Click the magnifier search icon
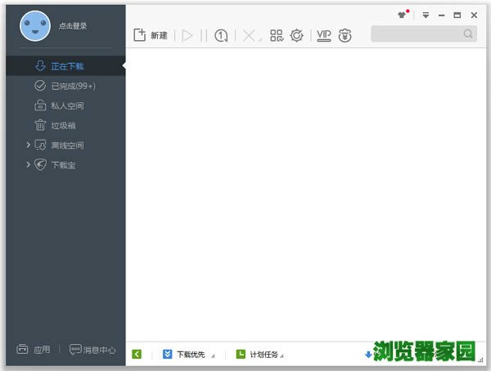This screenshot has width=491, height=371. click(x=468, y=34)
